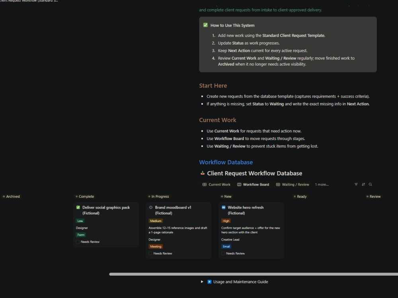Click the board icon of Workflow Board tab
This screenshot has height=298, width=398.
239,185
